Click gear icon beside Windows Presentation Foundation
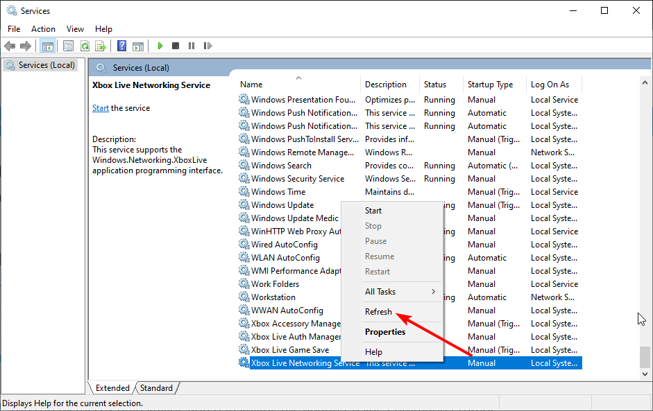The image size is (653, 411). point(244,99)
